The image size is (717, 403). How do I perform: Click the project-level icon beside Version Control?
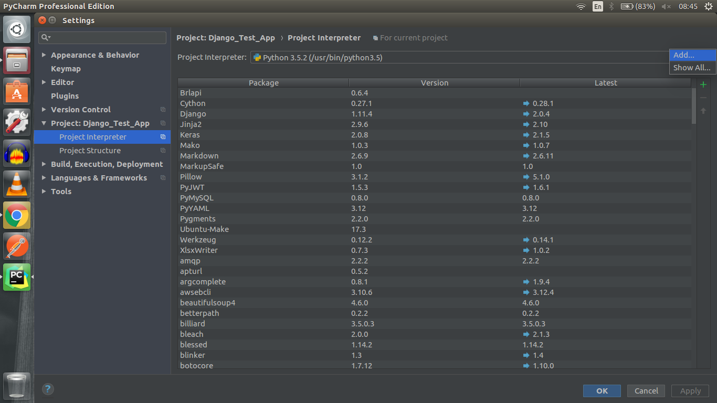tap(163, 110)
